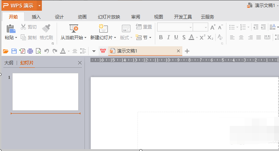Click the Copy (复制) button
279x151 pixels.
(29, 37)
